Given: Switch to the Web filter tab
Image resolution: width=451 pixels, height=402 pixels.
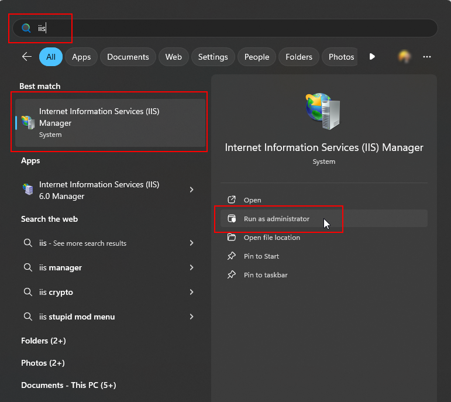Looking at the screenshot, I should click(x=174, y=57).
